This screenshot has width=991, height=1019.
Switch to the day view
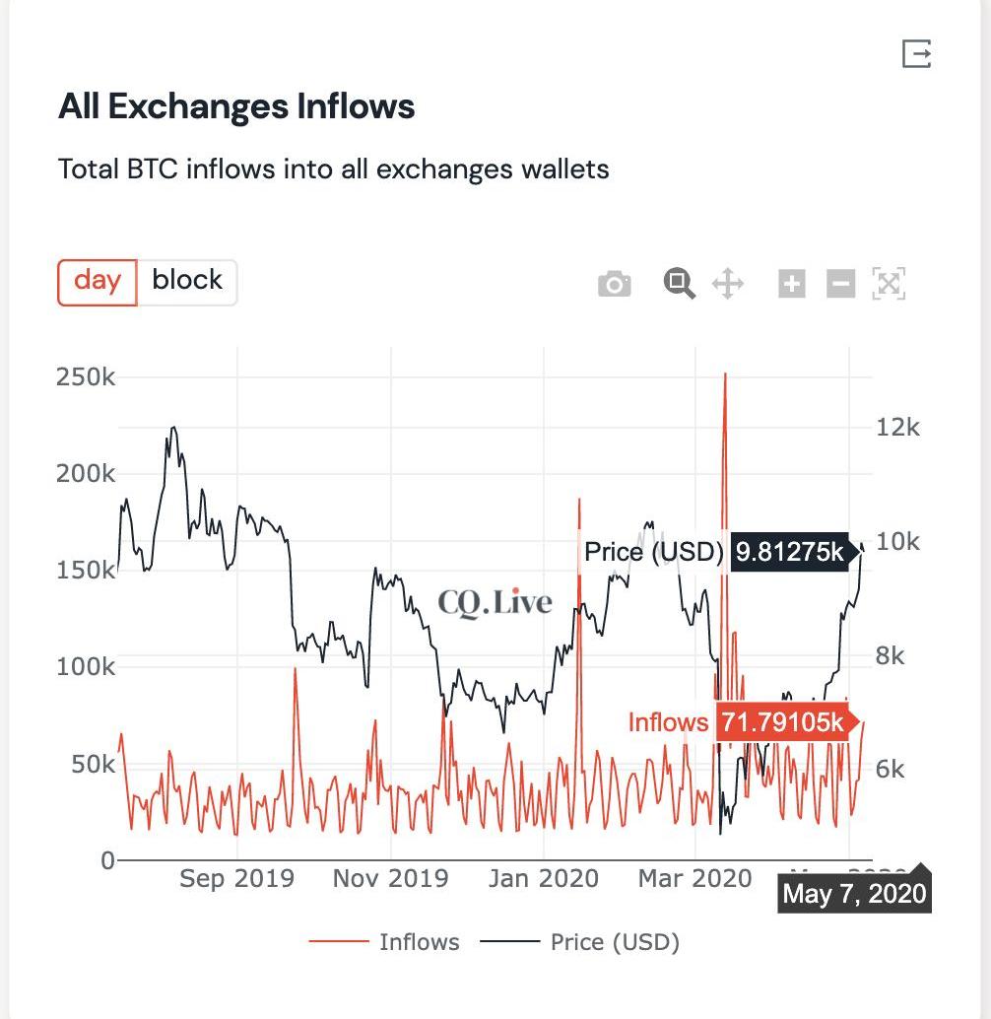[x=98, y=282]
